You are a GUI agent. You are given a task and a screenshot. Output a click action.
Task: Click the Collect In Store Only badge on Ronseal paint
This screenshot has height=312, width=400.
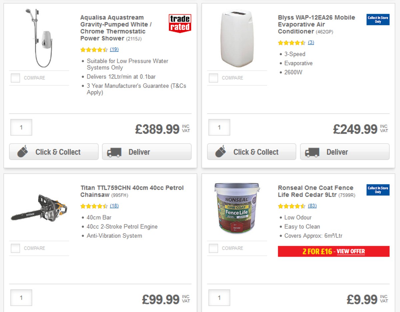click(378, 190)
